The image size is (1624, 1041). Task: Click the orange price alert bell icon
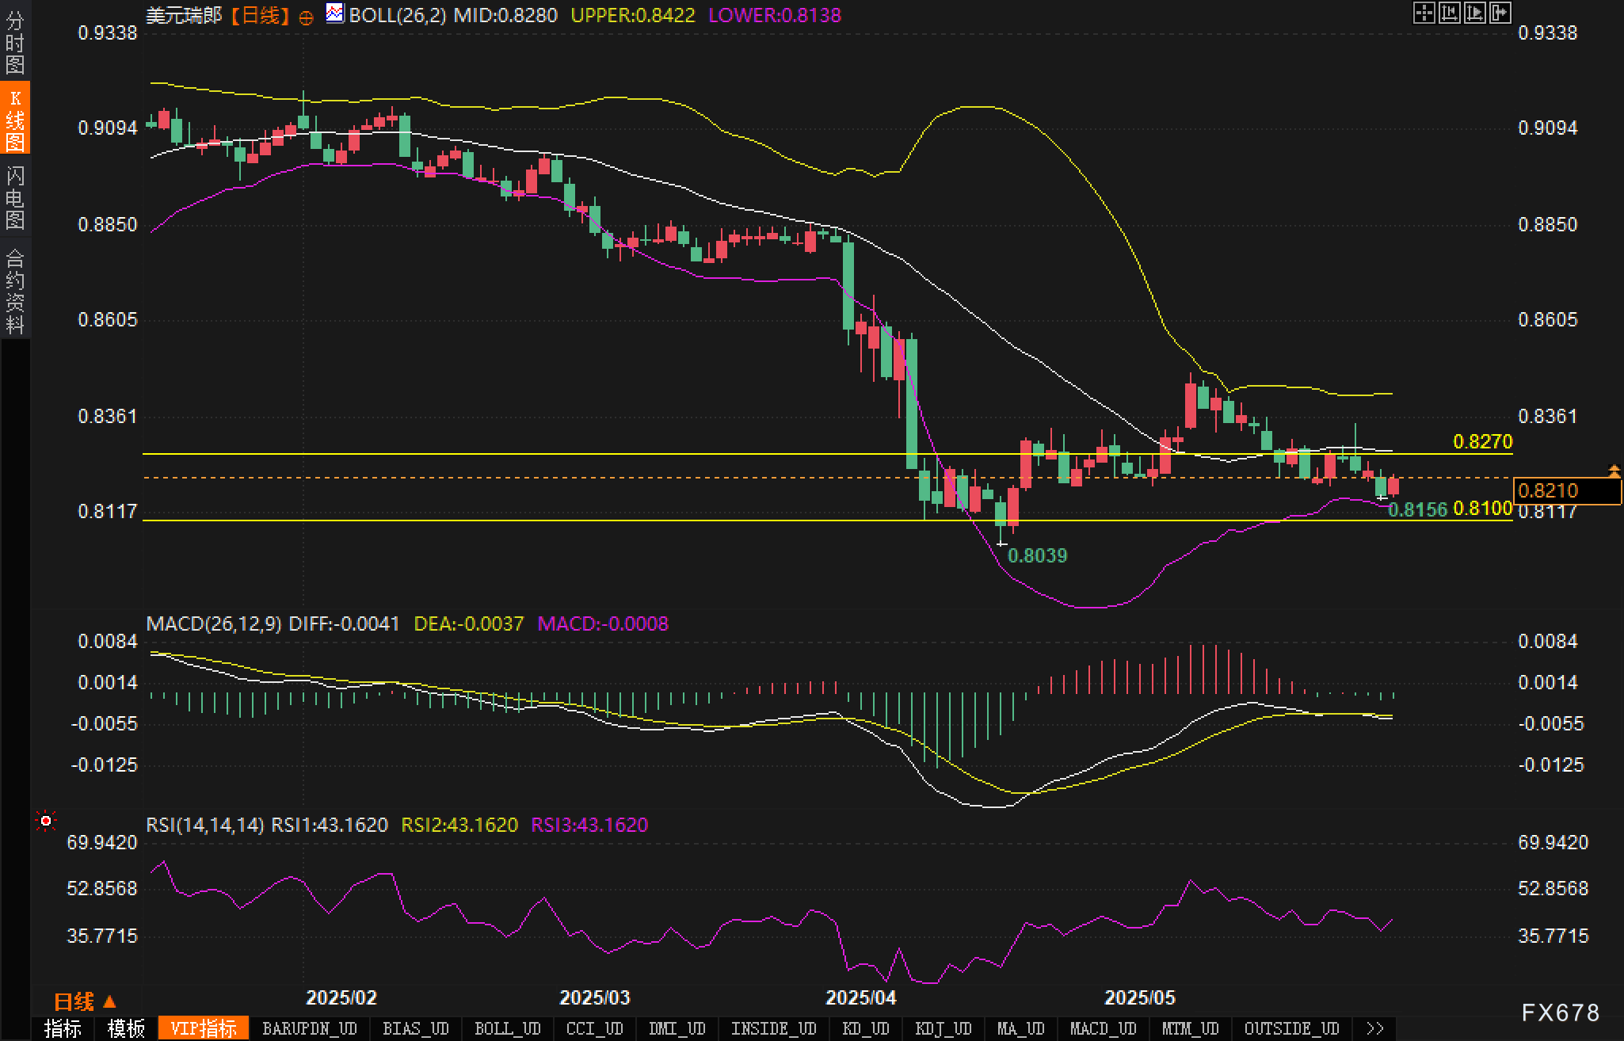point(1614,471)
